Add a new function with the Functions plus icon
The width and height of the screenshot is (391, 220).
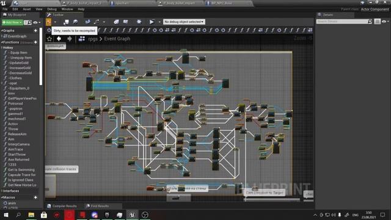35,42
